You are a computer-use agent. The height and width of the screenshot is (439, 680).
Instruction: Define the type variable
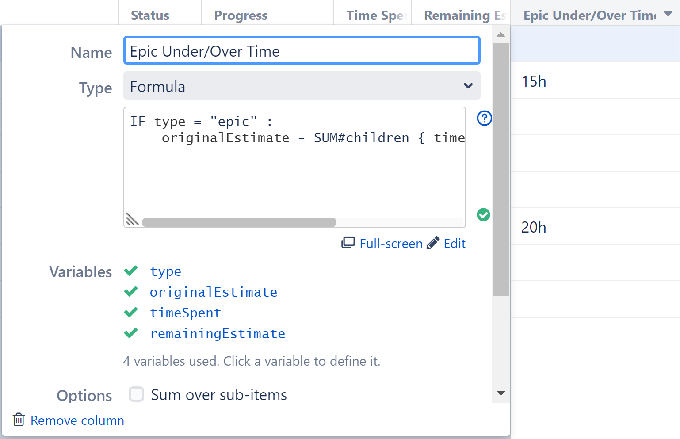tap(166, 271)
